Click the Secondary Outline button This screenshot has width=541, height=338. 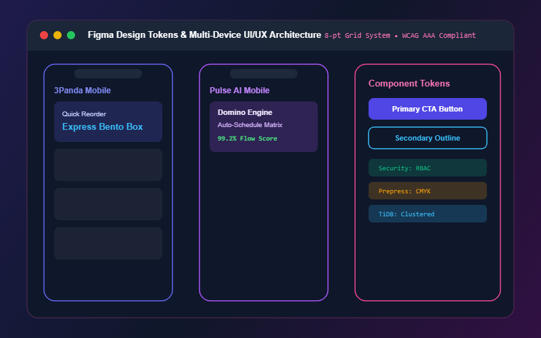click(427, 138)
